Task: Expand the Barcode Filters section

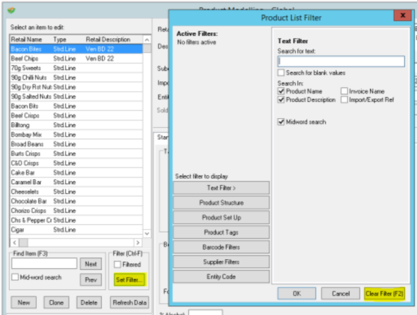Action: point(221,247)
